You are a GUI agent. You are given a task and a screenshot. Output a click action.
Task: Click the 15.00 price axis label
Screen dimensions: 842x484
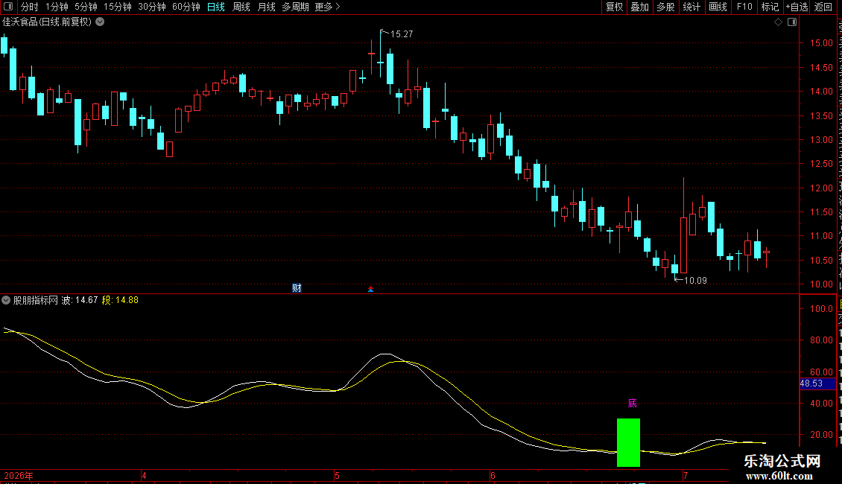tap(821, 43)
